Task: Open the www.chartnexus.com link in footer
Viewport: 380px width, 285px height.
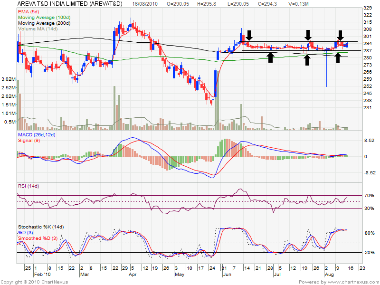Action: pos(352,282)
